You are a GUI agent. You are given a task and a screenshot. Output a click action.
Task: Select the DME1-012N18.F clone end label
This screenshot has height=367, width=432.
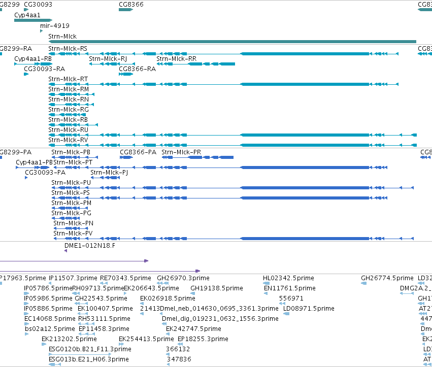click(90, 246)
